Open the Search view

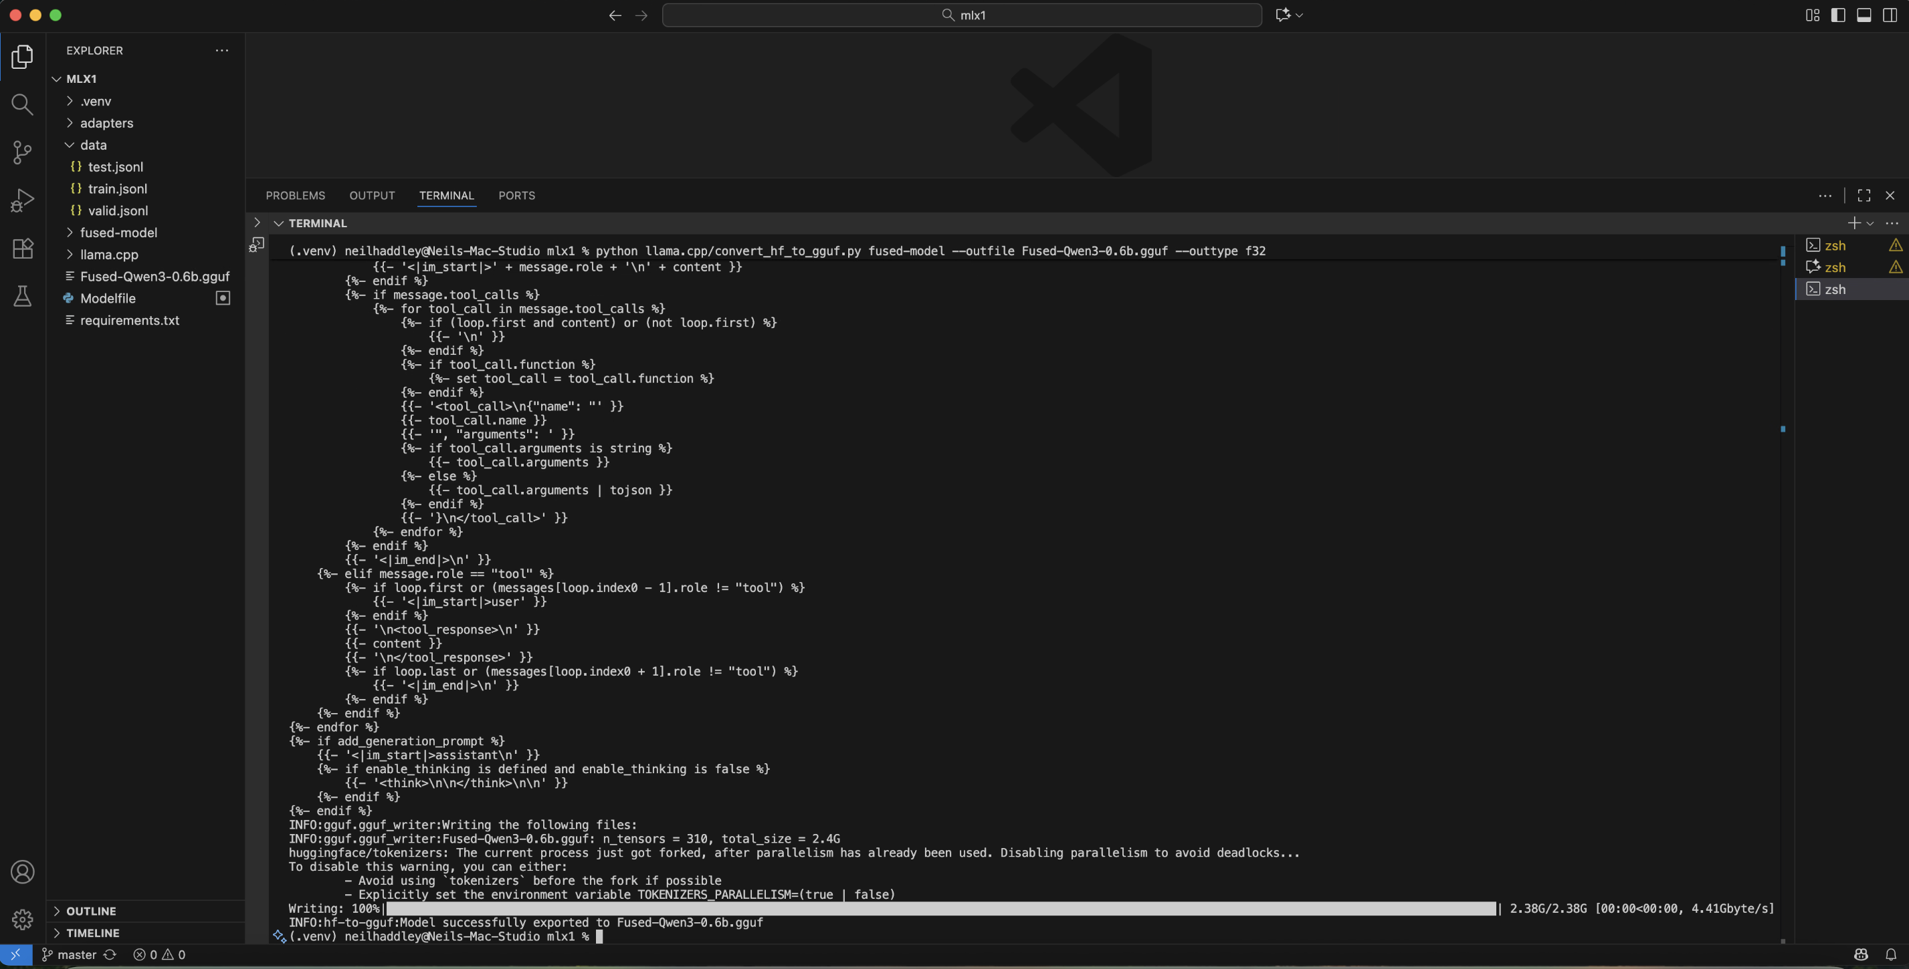coord(22,104)
